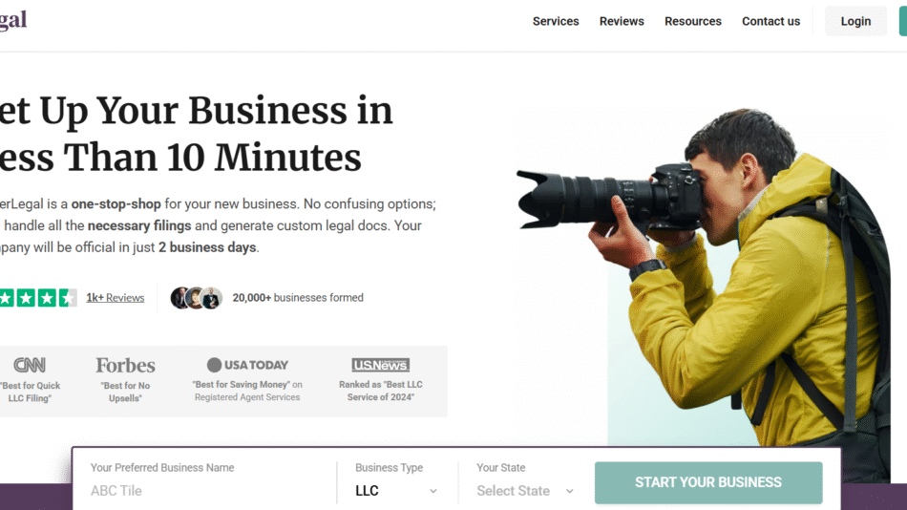The width and height of the screenshot is (907, 510).
Task: Open the Services menu
Action: 556,21
